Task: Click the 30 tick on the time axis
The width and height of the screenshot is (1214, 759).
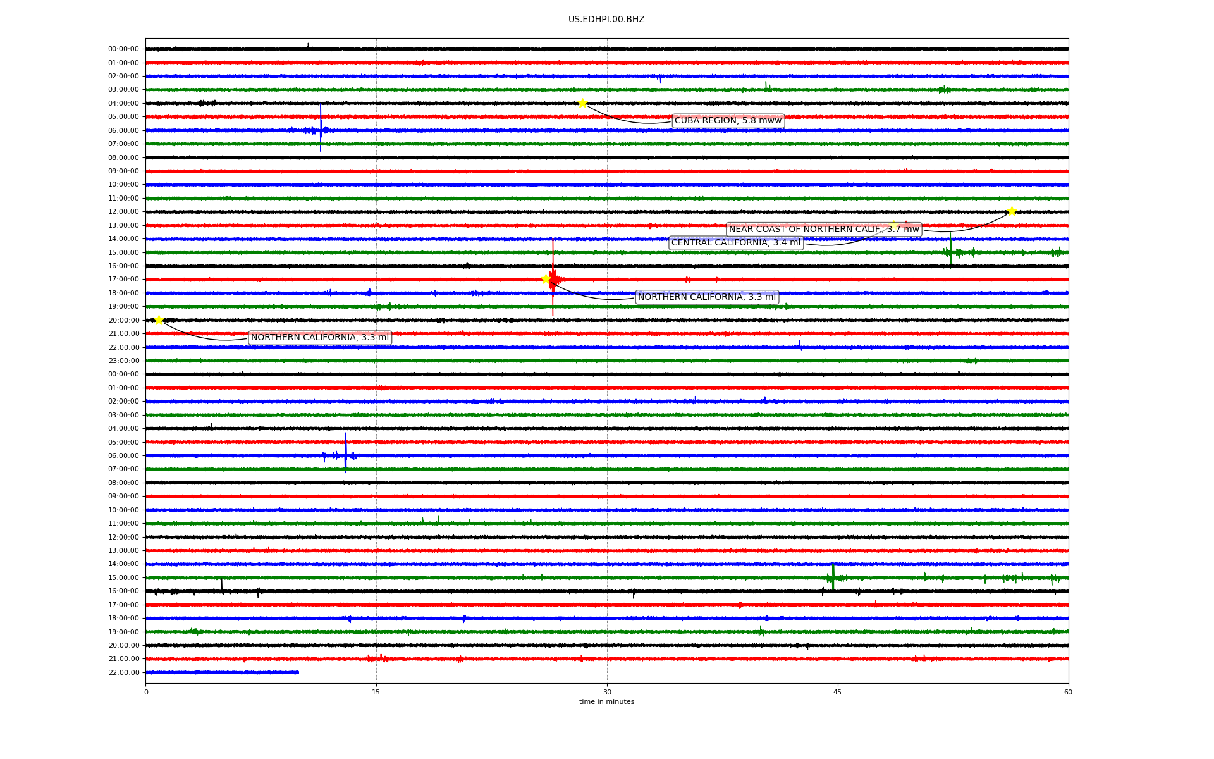Action: (607, 692)
